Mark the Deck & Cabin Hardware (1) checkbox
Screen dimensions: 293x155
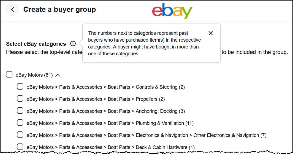tap(20, 147)
